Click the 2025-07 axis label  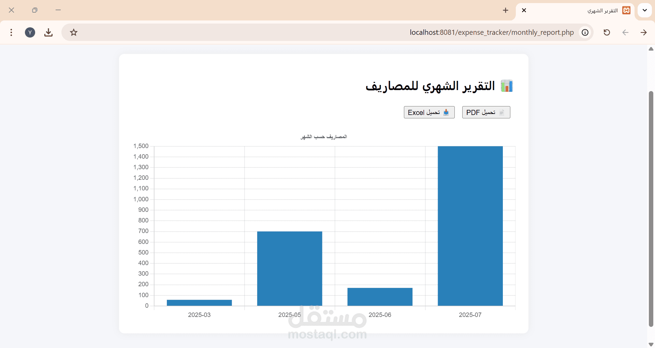(x=470, y=315)
